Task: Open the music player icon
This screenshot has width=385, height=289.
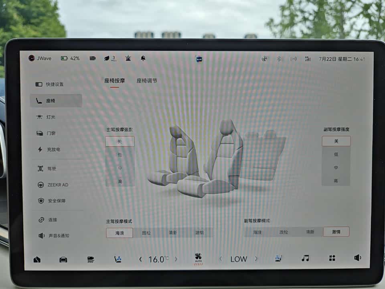Action: click(305, 258)
